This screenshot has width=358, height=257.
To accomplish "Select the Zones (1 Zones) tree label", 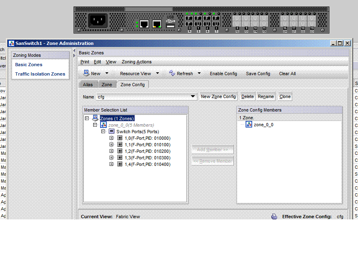I will click(117, 118).
